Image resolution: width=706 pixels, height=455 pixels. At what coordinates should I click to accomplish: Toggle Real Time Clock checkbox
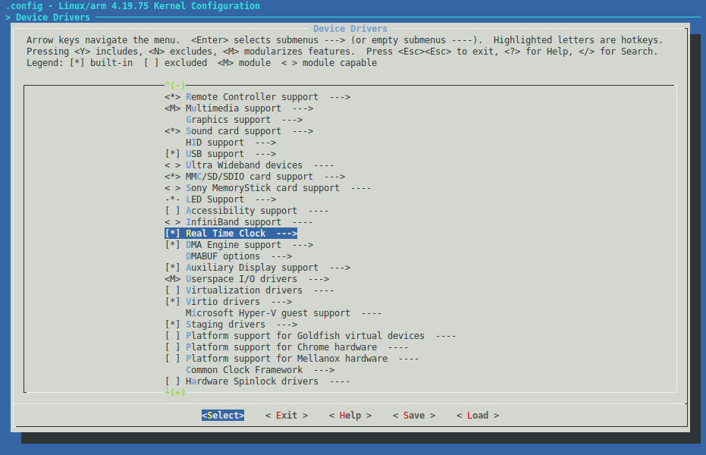click(172, 233)
